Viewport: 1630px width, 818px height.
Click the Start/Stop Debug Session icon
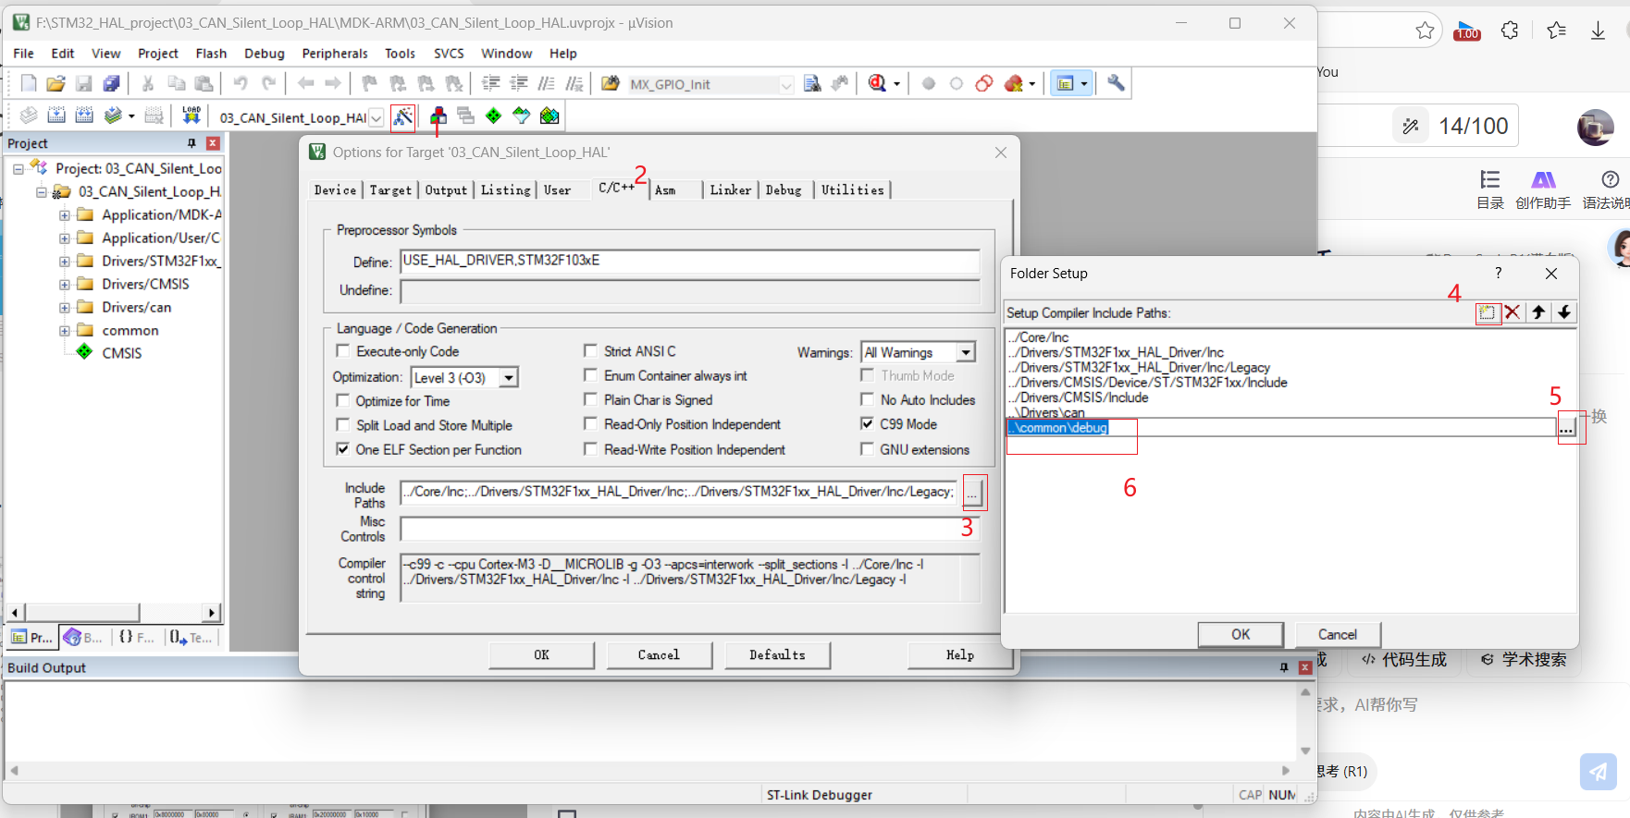pos(878,84)
